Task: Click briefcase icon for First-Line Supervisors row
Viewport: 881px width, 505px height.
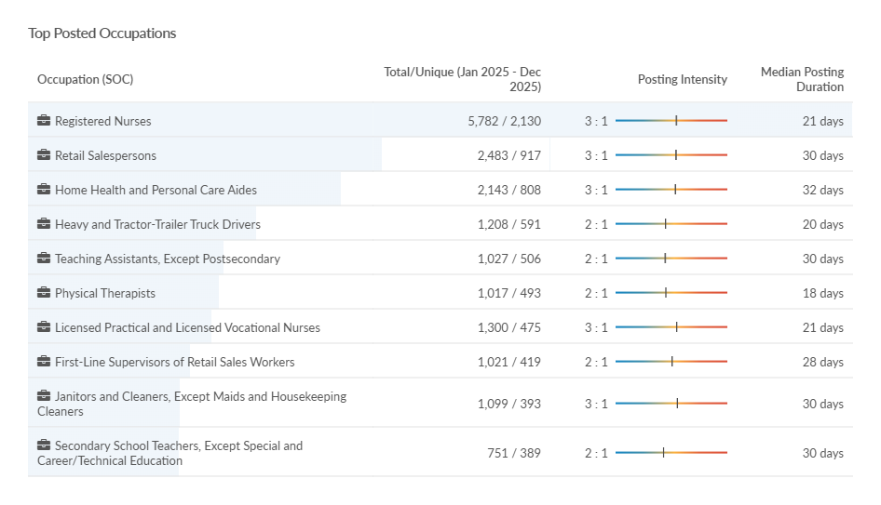Action: click(44, 362)
